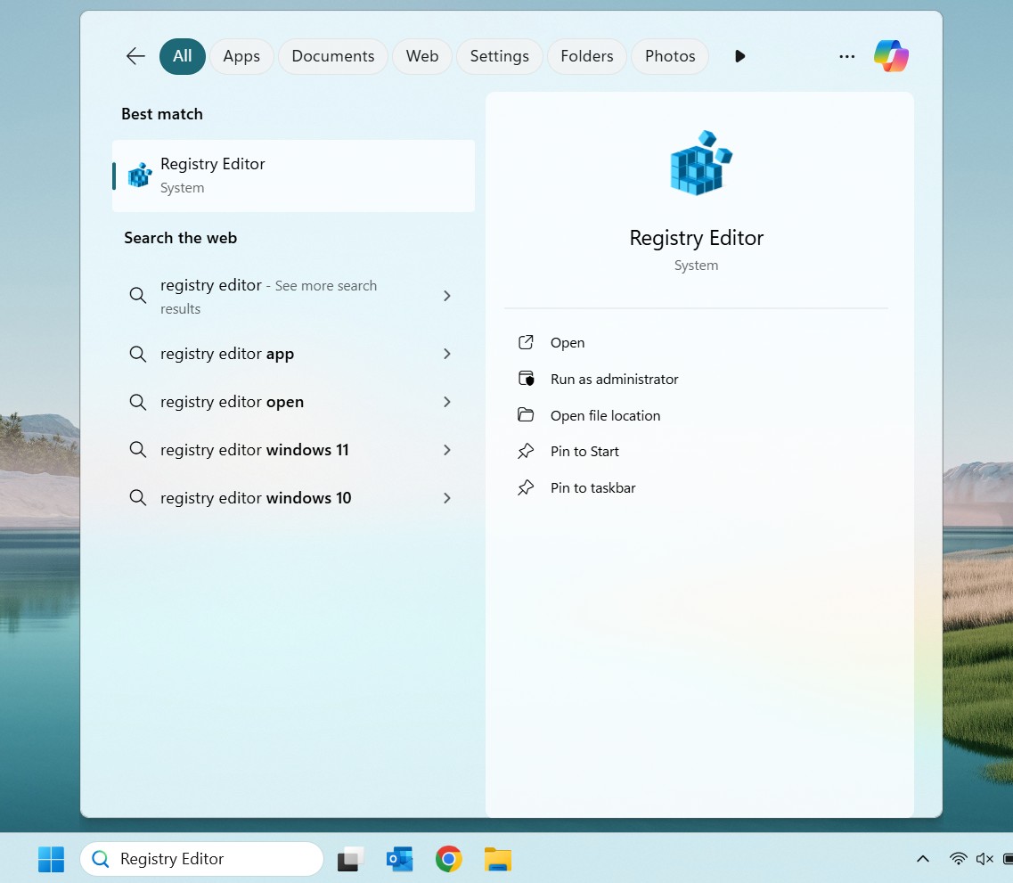
Task: Launch Google Chrome from the taskbar
Action: coord(449,859)
